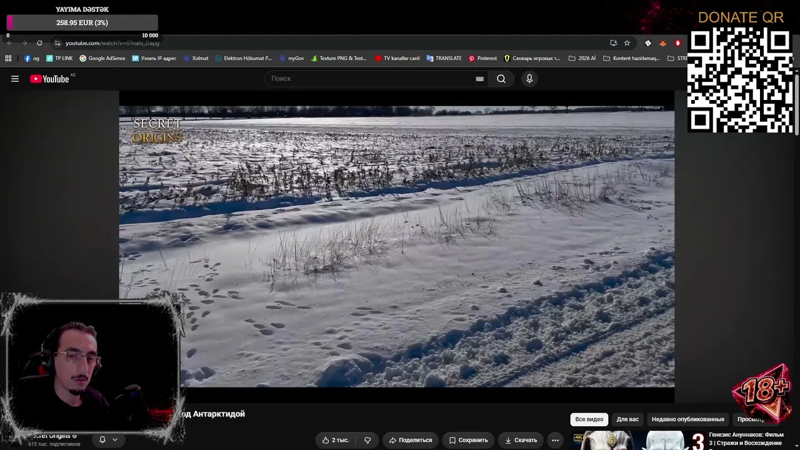Expand the 2026 AI bookmarks folder

(582, 58)
